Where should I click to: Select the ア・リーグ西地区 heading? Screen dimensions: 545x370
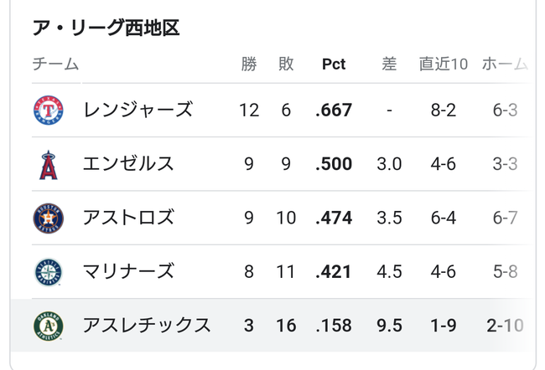pos(106,28)
